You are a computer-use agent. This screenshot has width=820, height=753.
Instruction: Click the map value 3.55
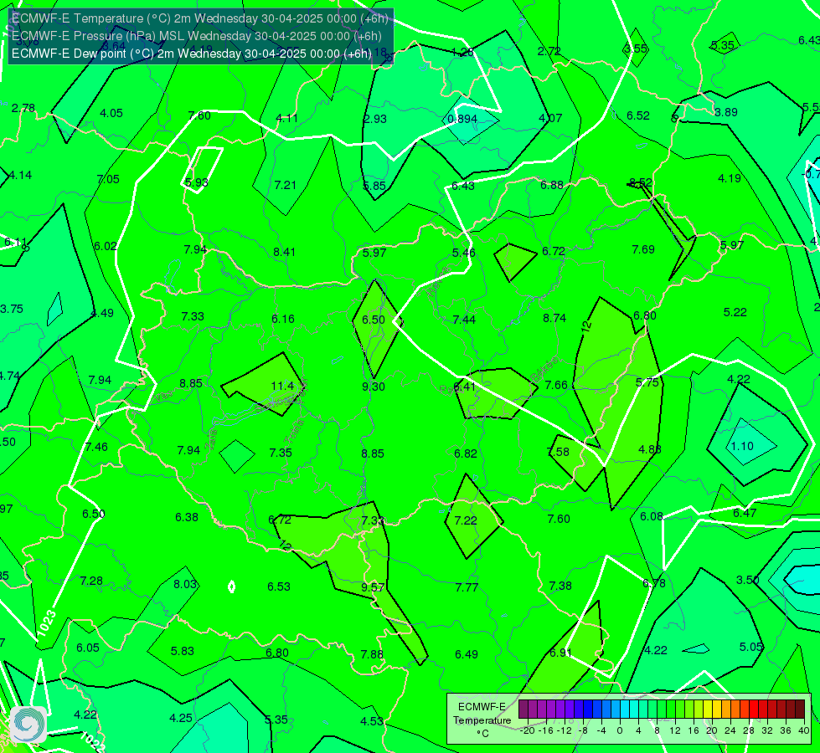pos(636,49)
